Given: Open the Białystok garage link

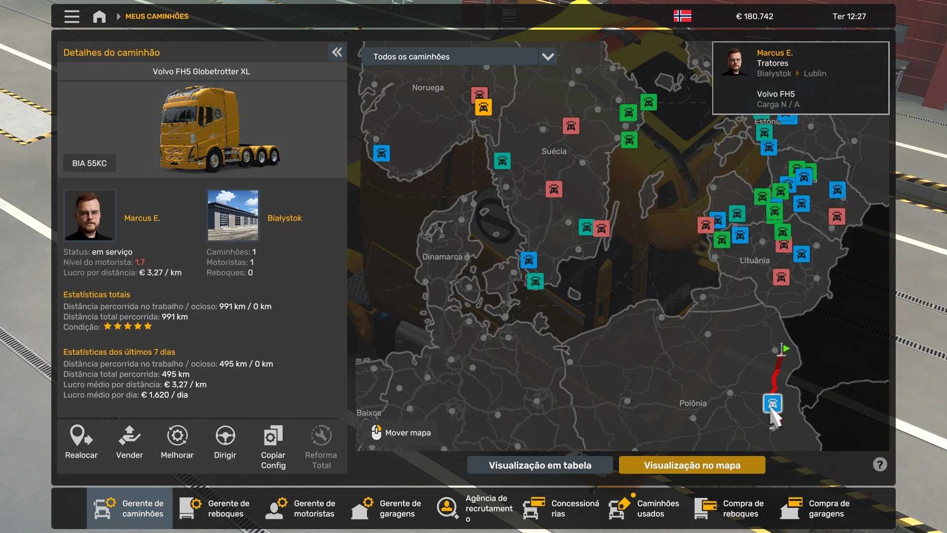Looking at the screenshot, I should [x=285, y=218].
